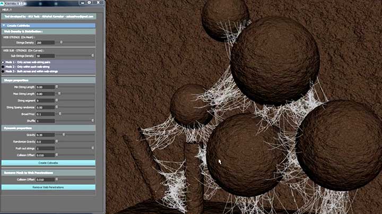Select Mode 1 only across web-string pairs
Viewport: 382px width, 214px height.
[x=3, y=62]
